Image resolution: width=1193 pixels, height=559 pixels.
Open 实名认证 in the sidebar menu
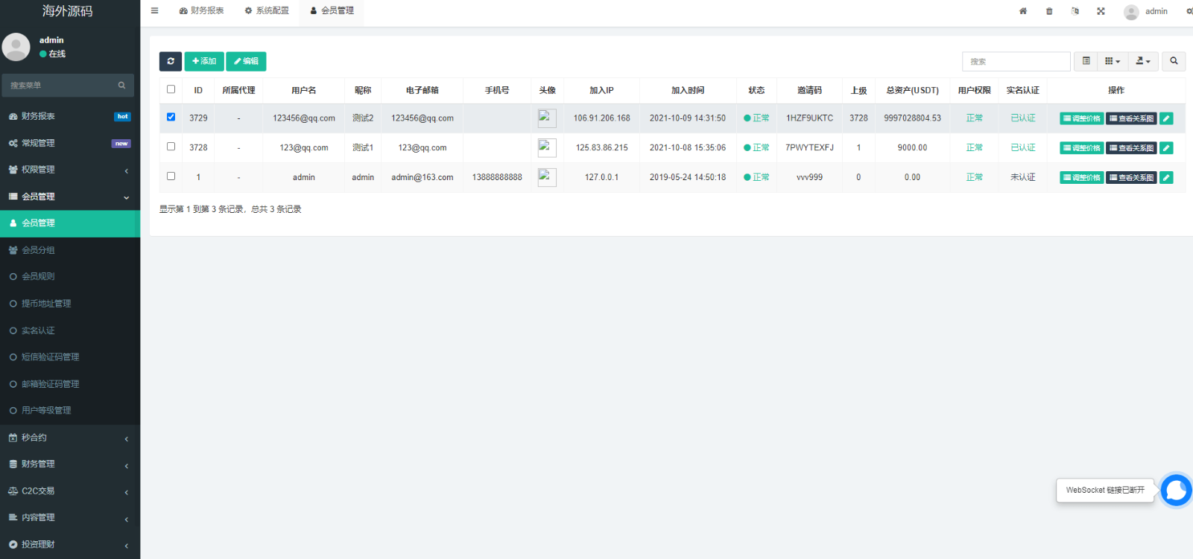click(x=38, y=330)
